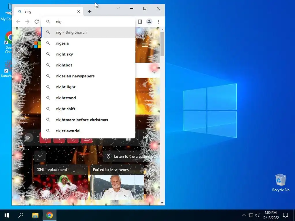The image size is (295, 221).
Task: Click the Microsoft logo on the Bing page
Action: [37, 45]
